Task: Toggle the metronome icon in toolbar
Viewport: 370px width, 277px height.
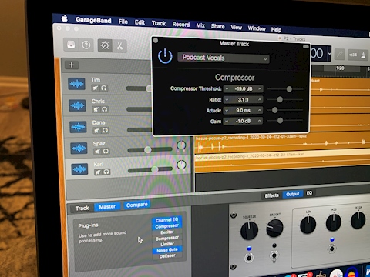Action: (363, 55)
